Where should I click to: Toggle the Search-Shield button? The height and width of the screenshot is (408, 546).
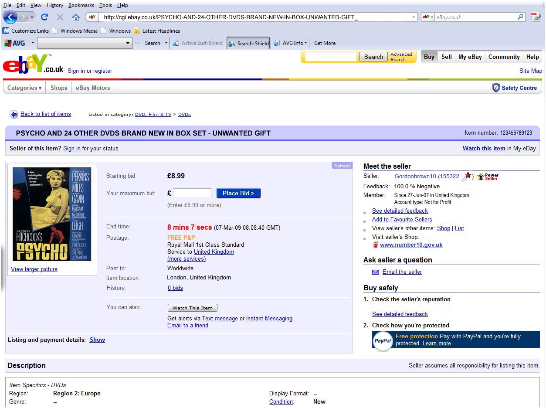(248, 43)
